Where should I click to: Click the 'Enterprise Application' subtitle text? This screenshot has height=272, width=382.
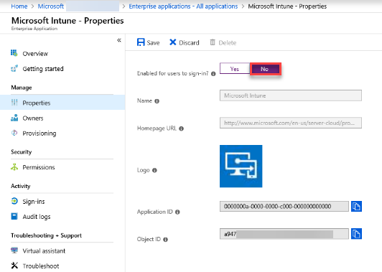point(34,29)
